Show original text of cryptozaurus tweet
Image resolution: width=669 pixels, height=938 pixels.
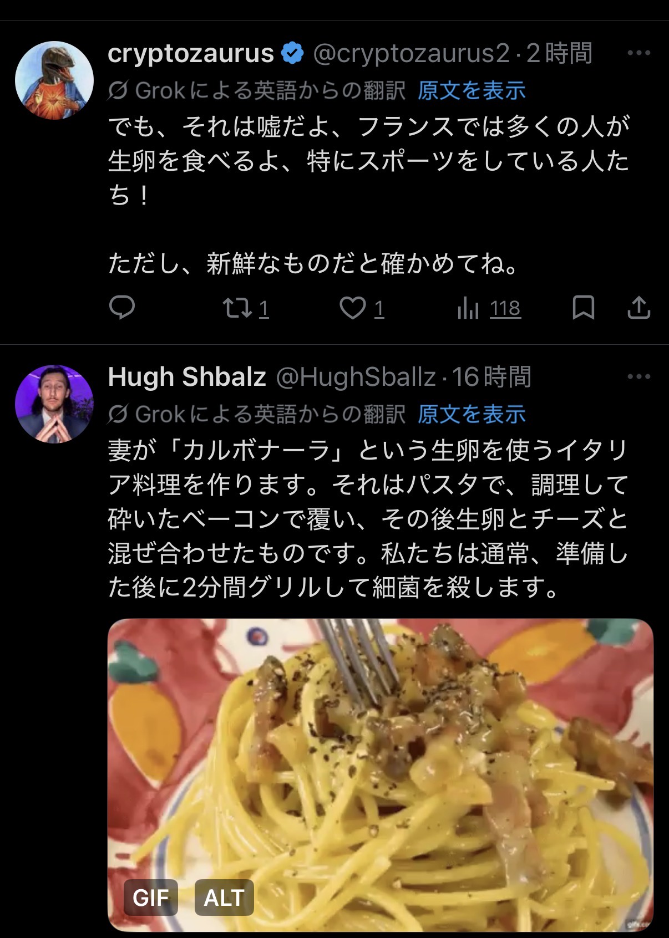point(471,90)
